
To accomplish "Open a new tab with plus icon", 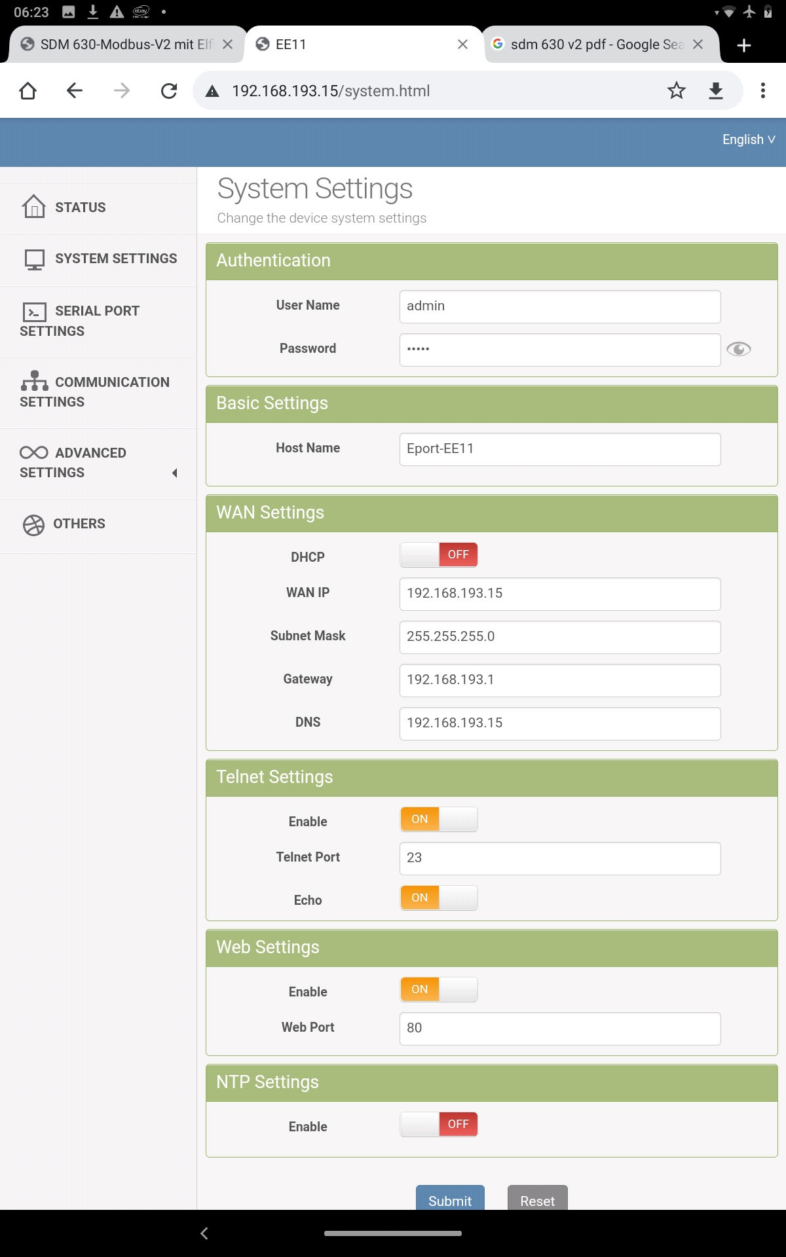I will 744,45.
